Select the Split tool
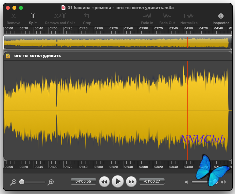 pyautogui.click(x=33, y=18)
